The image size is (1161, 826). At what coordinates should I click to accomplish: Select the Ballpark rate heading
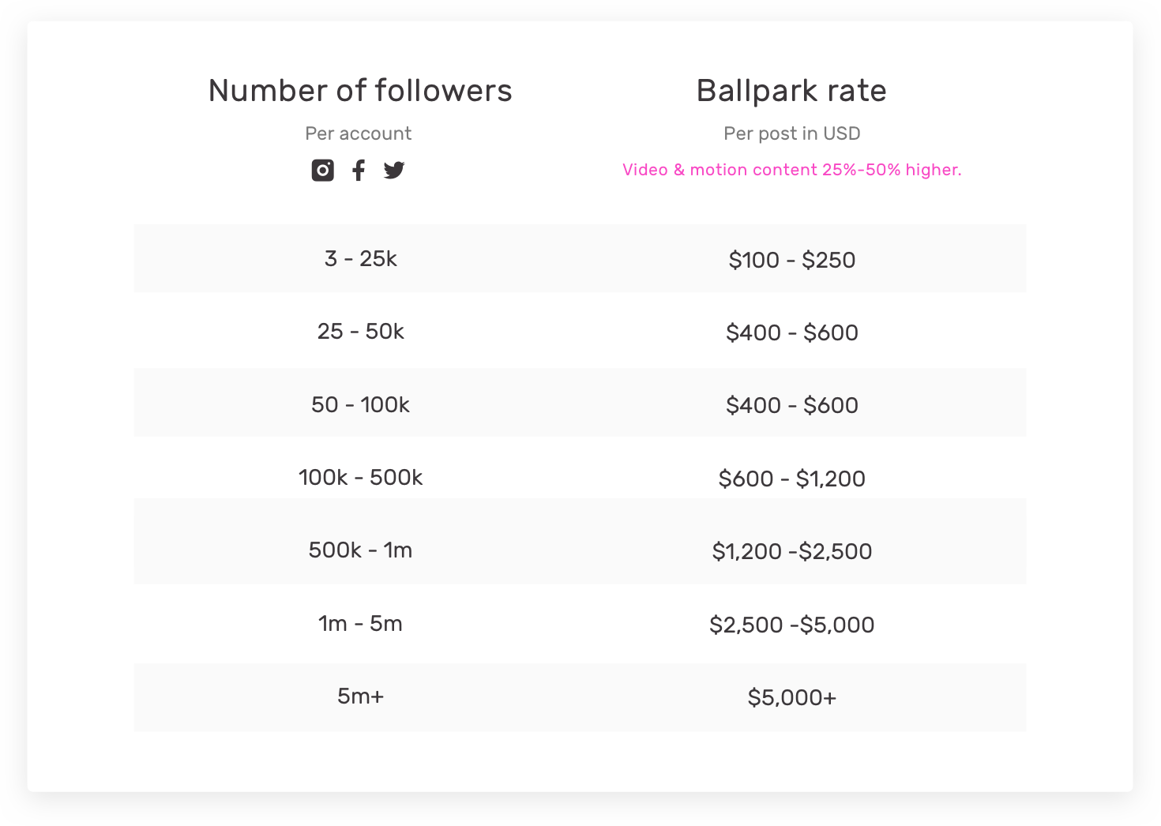click(791, 91)
